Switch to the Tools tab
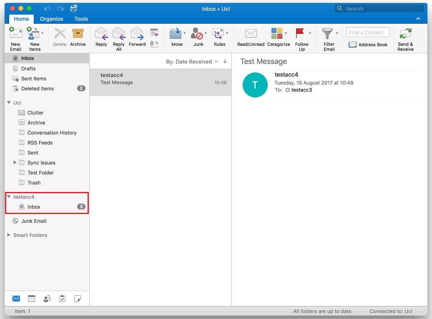 coord(81,19)
